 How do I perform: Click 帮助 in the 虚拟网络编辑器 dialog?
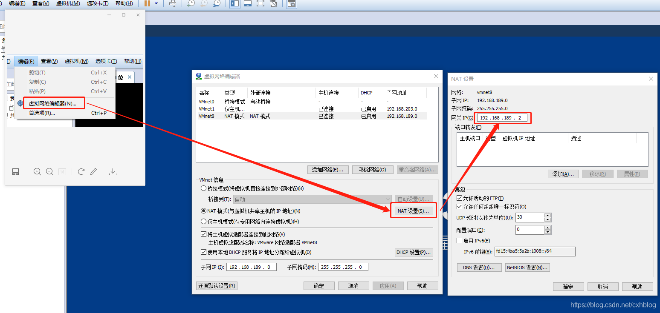(423, 286)
